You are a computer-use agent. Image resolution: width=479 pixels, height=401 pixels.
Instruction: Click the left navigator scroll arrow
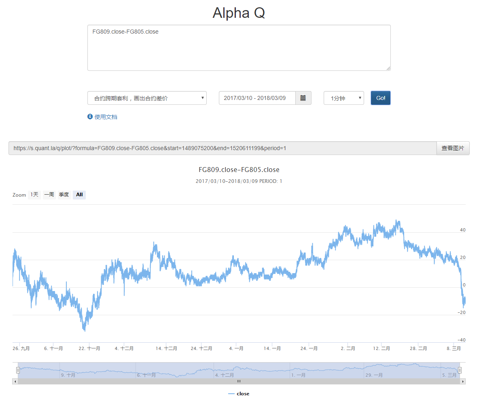15,381
